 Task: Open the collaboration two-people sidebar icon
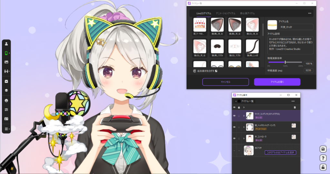pos(6,71)
